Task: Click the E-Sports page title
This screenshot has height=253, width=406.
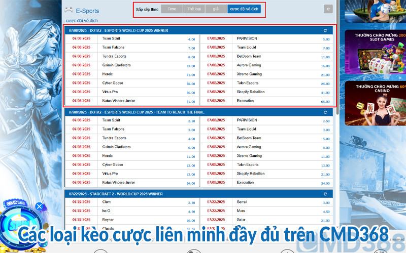Action: click(87, 11)
